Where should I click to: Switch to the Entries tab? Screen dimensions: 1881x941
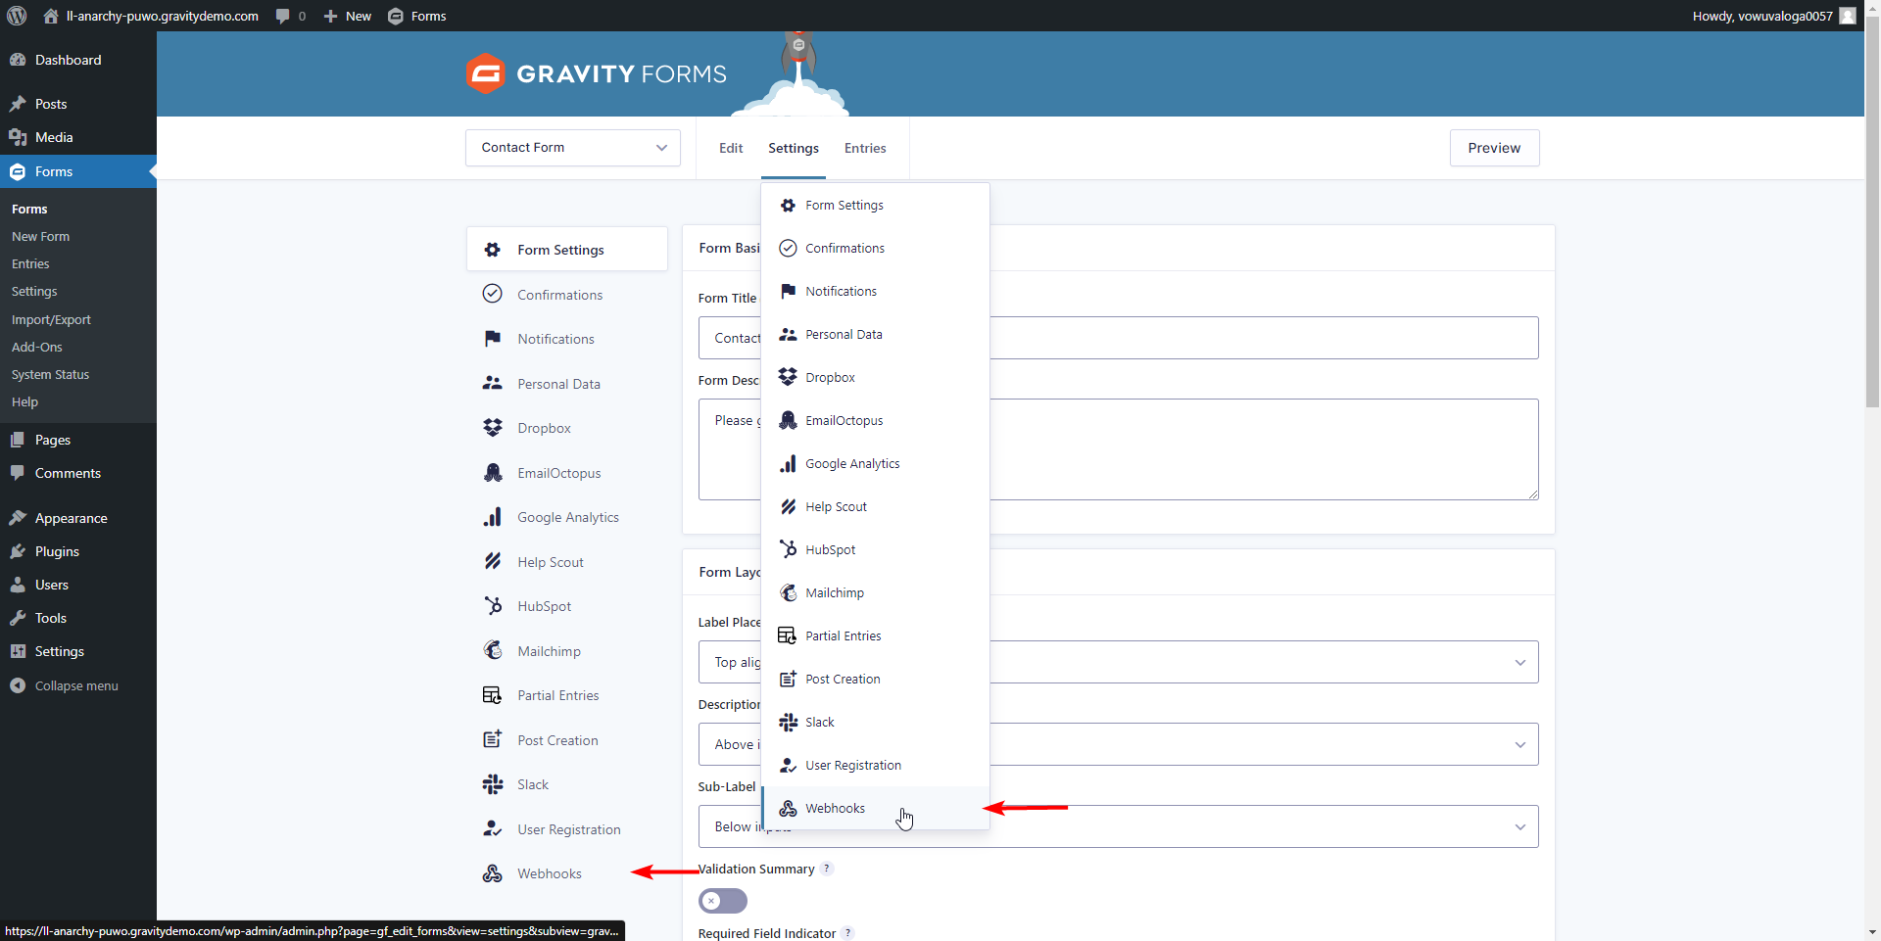pos(865,148)
